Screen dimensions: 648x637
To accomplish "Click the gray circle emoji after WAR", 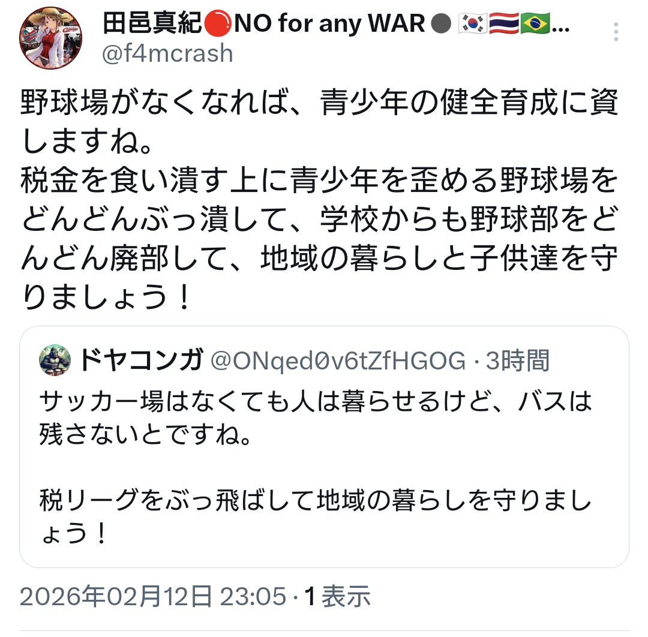I will click(441, 23).
